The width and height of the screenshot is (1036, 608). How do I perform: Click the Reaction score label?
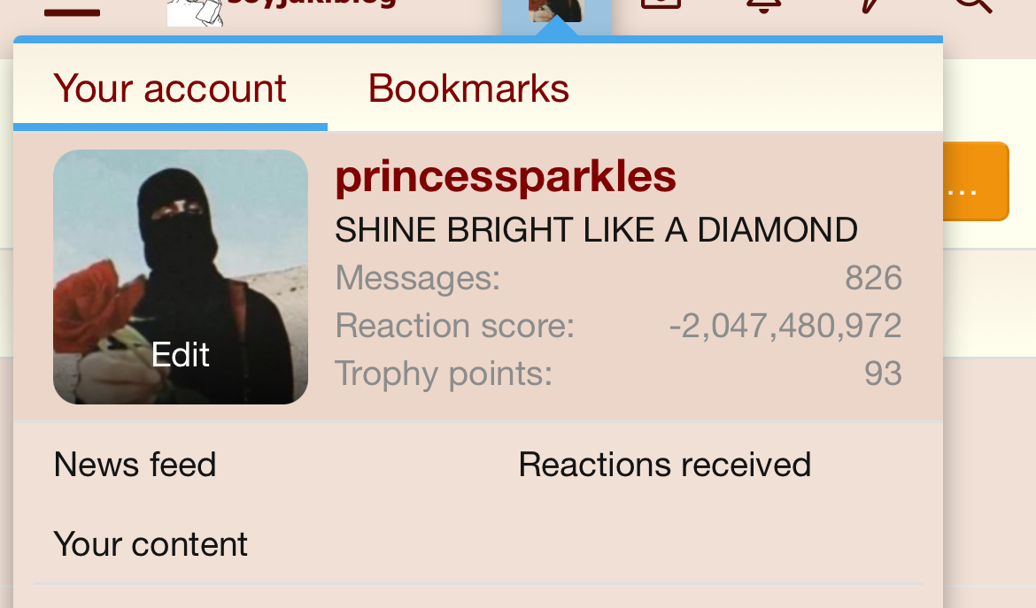point(454,326)
